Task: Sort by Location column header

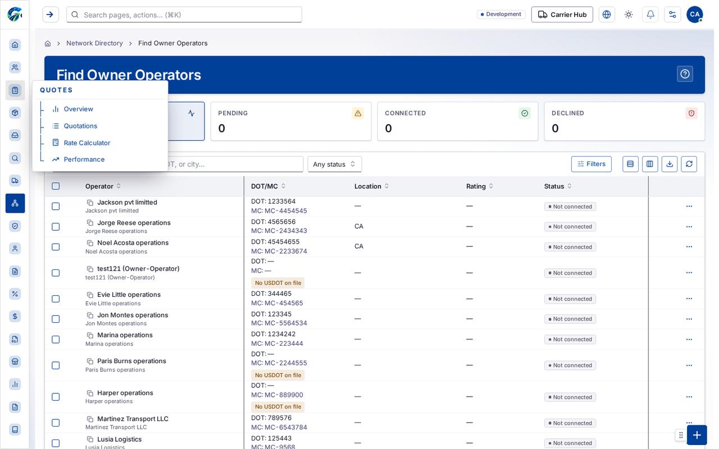Action: tap(372, 186)
